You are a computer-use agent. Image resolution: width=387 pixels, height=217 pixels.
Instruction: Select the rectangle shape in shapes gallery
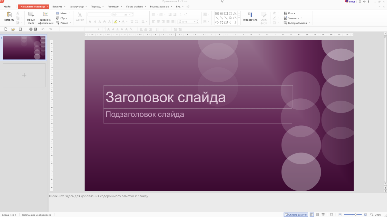226,14
